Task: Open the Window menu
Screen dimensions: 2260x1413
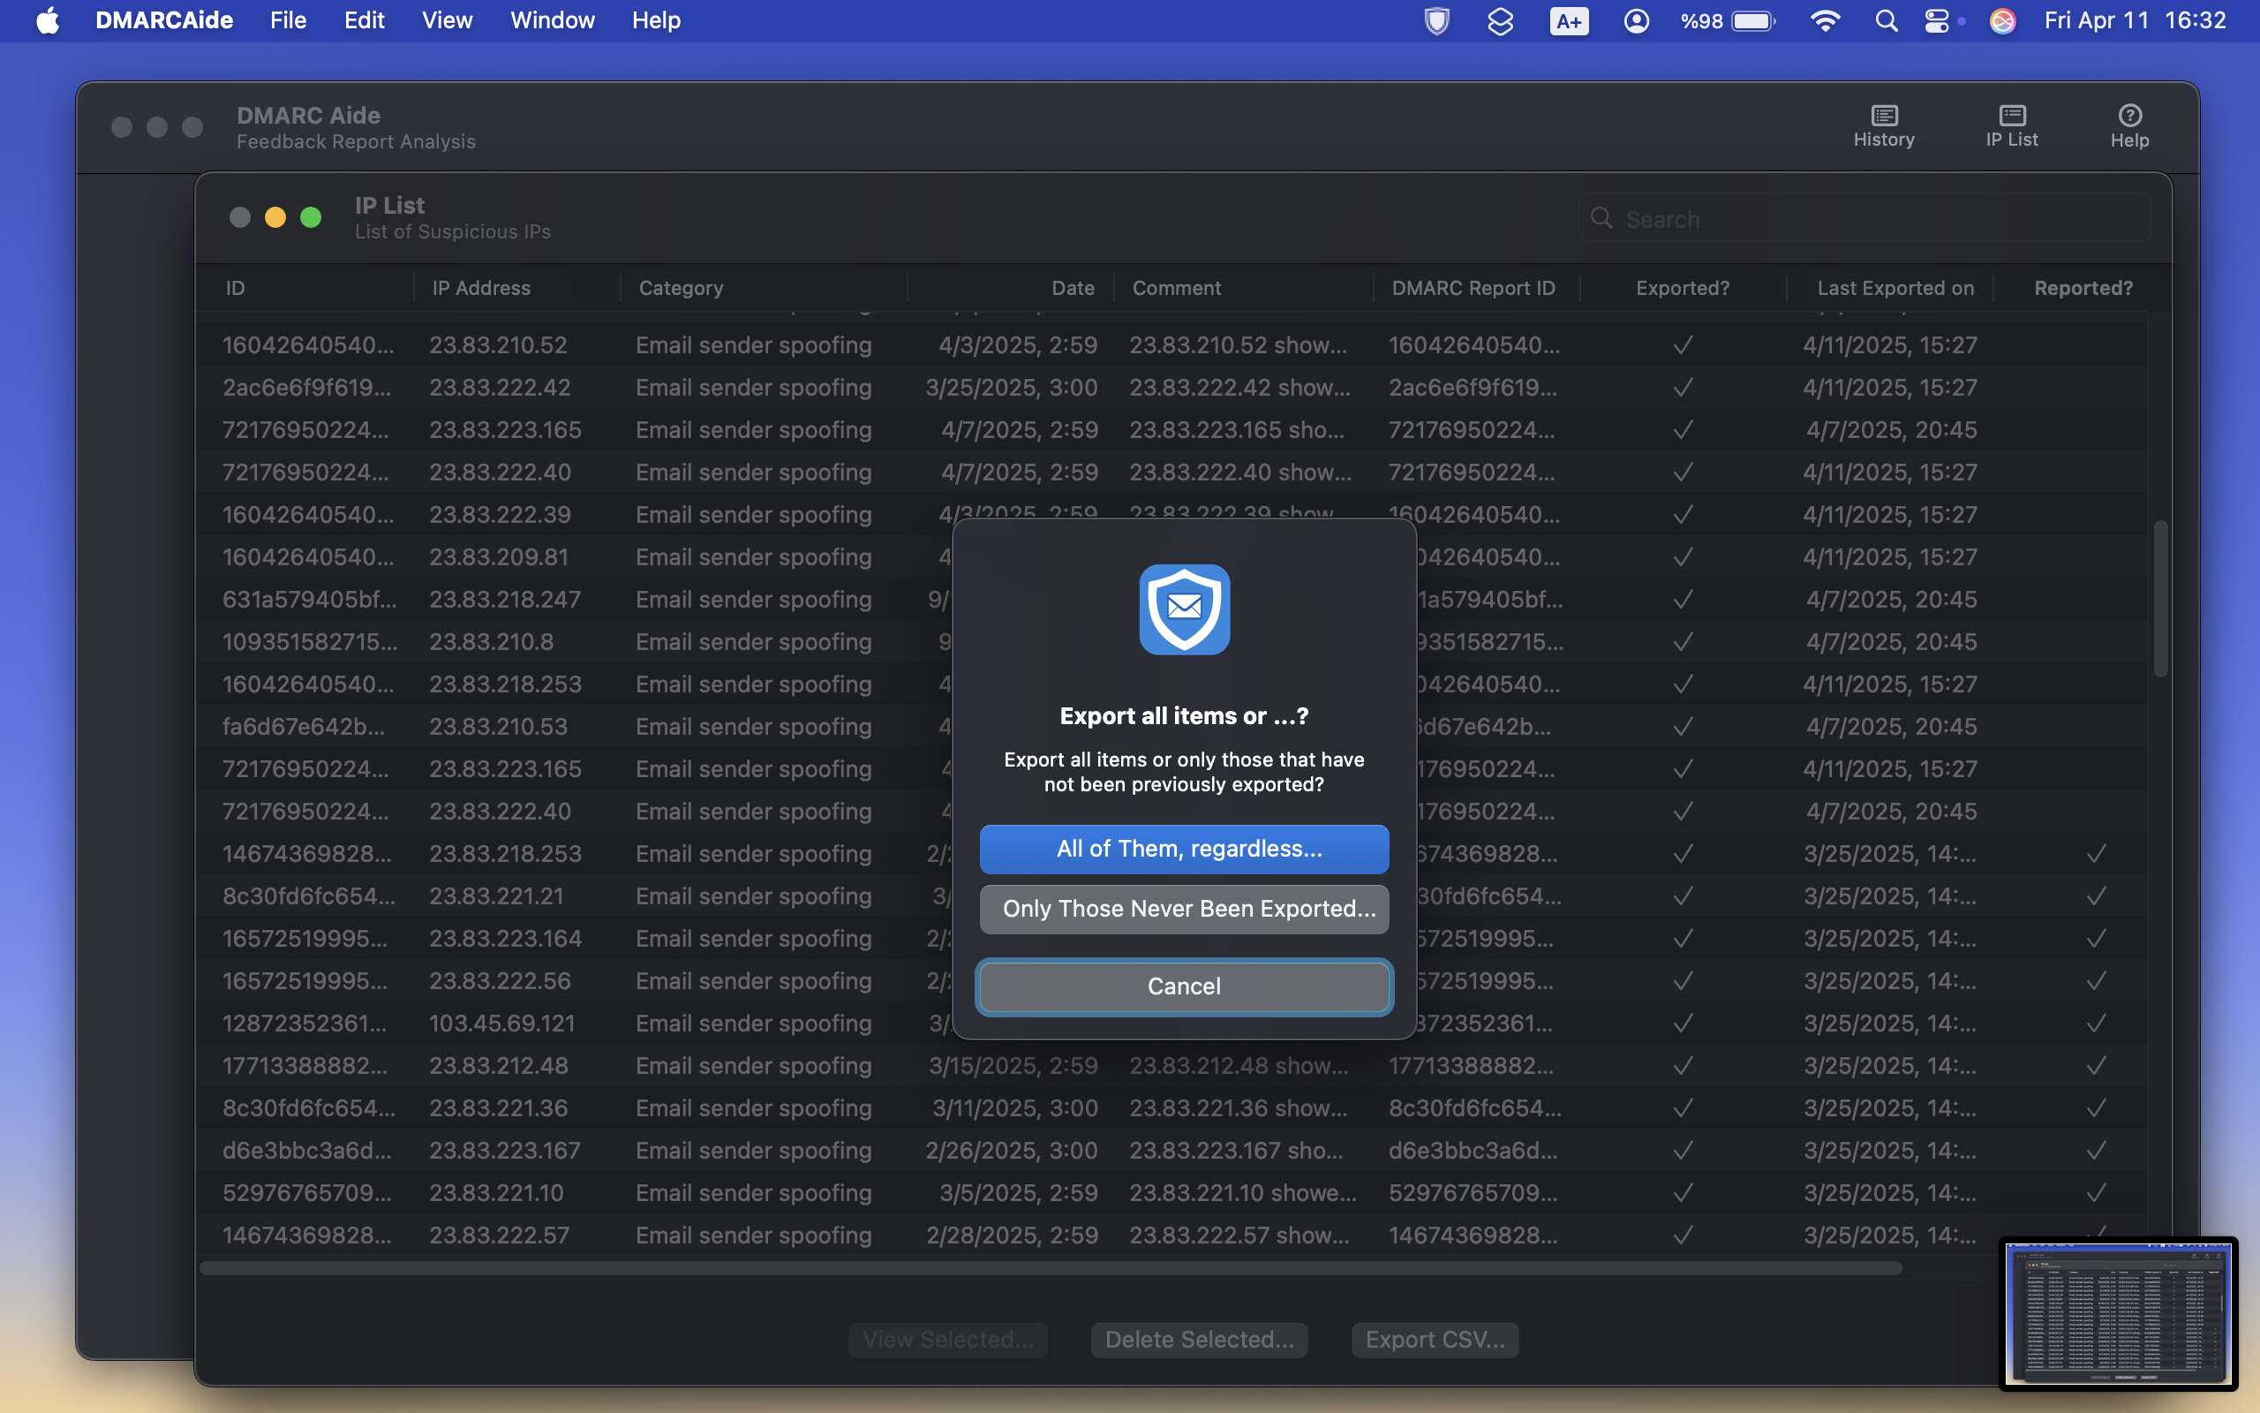Action: click(552, 20)
